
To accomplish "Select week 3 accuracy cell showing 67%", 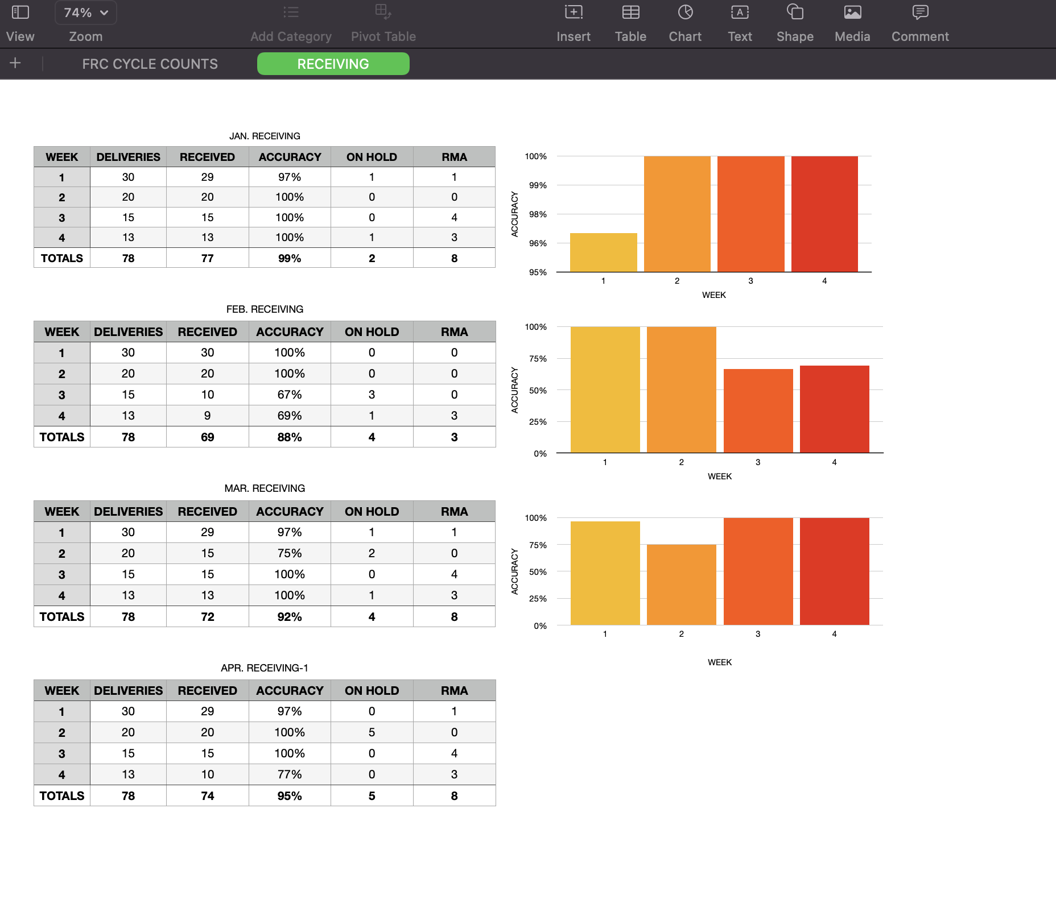I will tap(290, 394).
